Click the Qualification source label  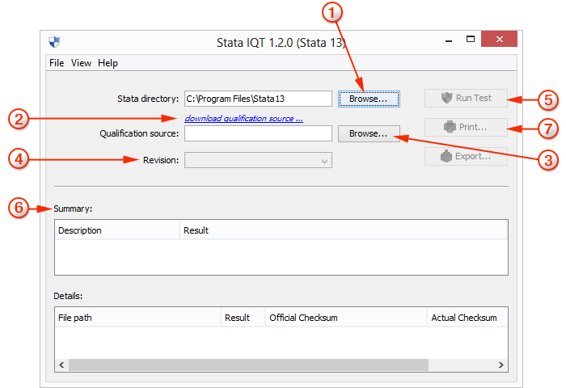click(x=139, y=133)
